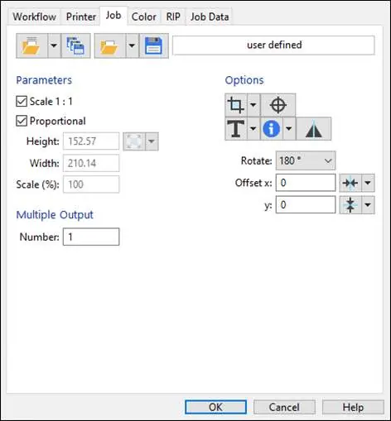The image size is (391, 421).
Task: Open dropdown next to vertical center icon
Action: click(368, 205)
